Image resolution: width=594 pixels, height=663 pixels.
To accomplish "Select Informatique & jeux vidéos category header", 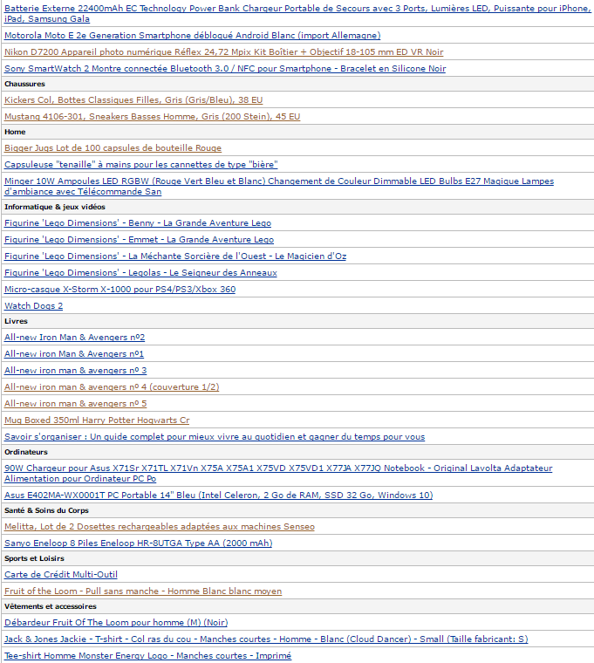I will pos(55,207).
